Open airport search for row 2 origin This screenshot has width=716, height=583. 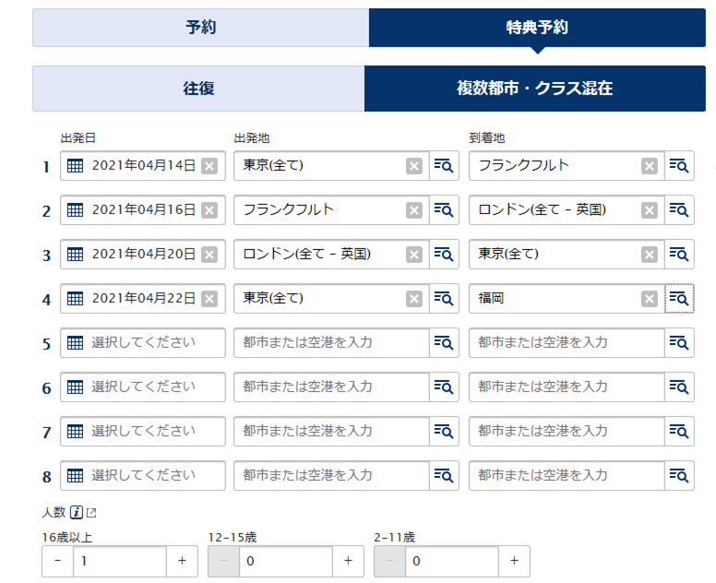[444, 210]
